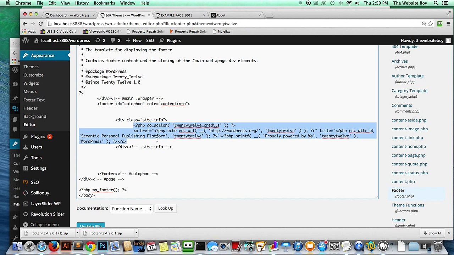Open the My eBay bookmark

pos(222,32)
